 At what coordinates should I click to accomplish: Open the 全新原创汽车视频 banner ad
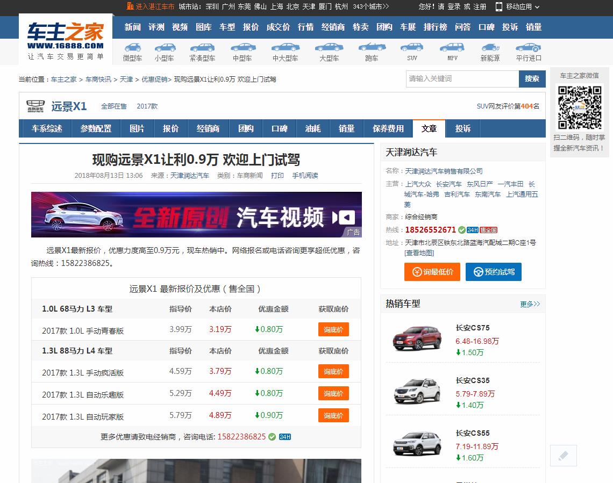(x=196, y=214)
